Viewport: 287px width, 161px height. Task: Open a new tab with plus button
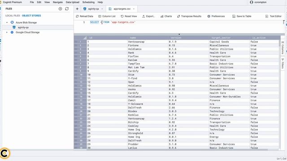(x=77, y=9)
